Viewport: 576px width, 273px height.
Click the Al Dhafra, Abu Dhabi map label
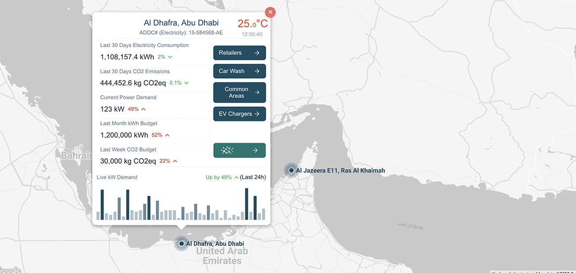pos(215,244)
